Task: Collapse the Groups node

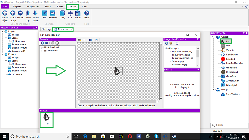Action: [x=213, y=89]
